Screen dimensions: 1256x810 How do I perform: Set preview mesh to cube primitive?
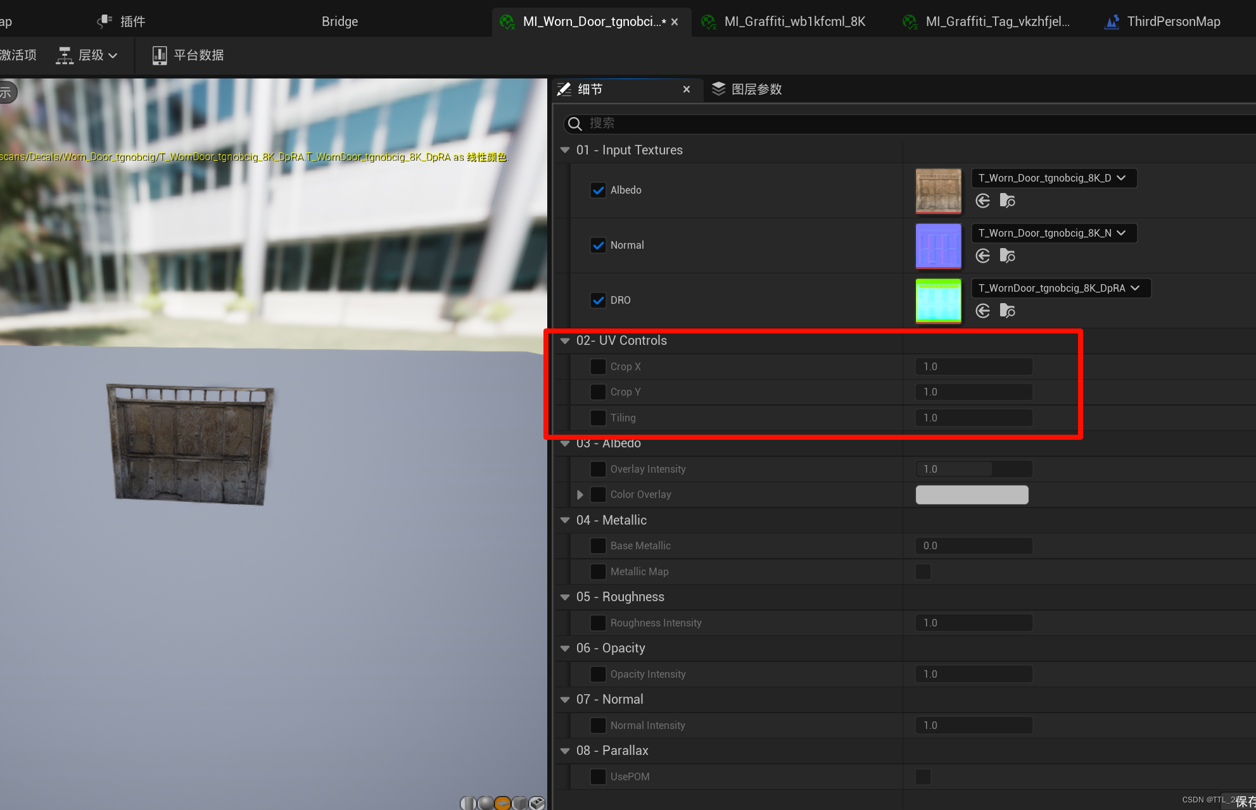(x=520, y=803)
